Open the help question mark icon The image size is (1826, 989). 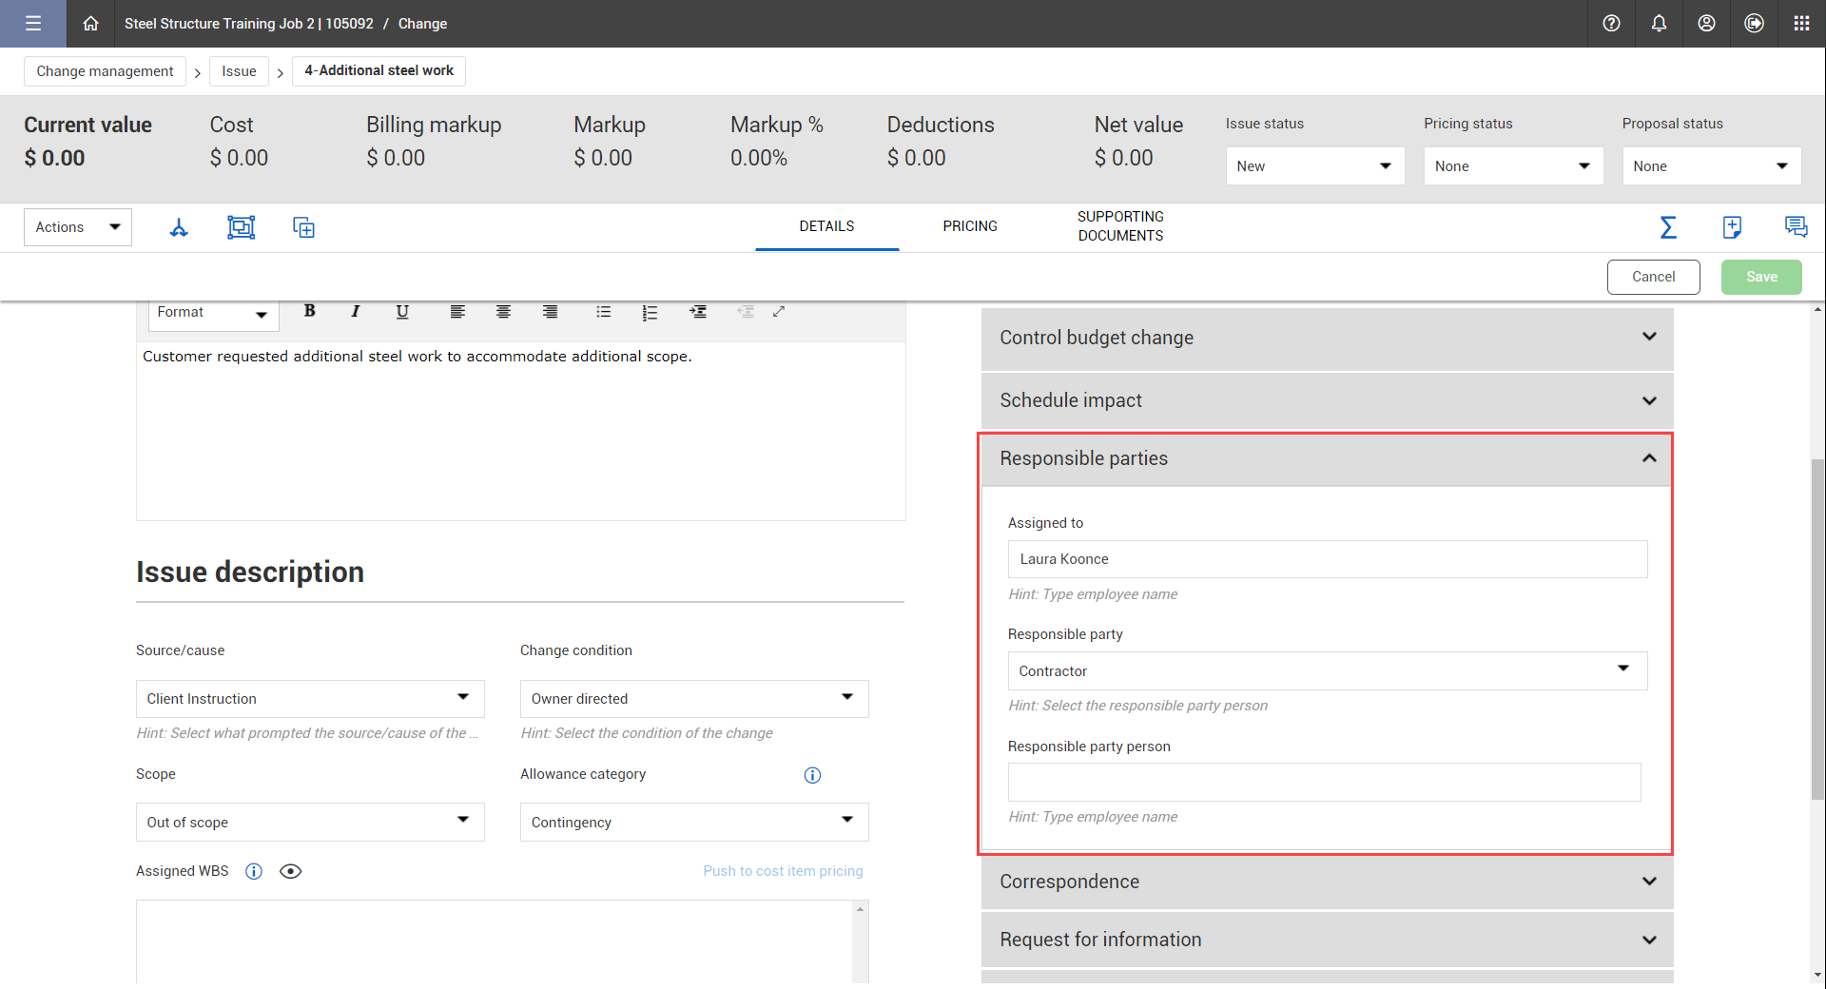(x=1611, y=24)
